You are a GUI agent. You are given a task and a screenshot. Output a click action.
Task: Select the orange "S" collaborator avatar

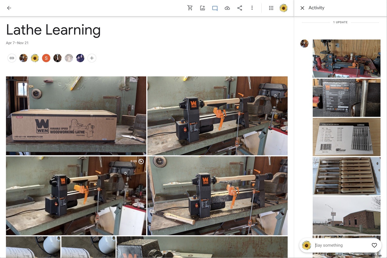pyautogui.click(x=46, y=58)
